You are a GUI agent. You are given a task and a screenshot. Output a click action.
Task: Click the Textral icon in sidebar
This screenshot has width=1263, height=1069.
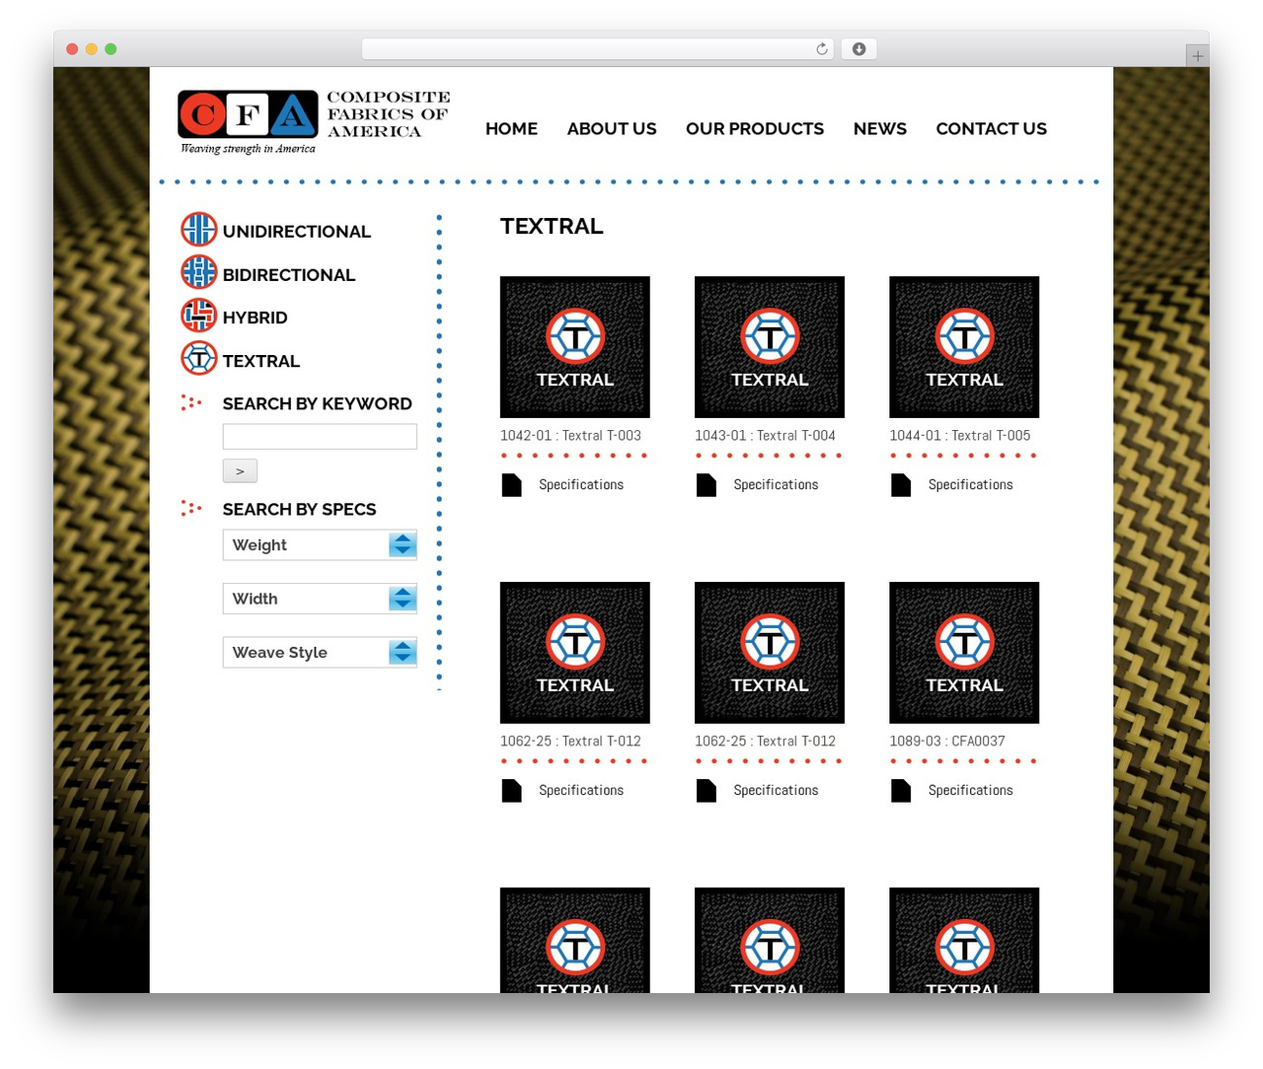[x=198, y=358]
